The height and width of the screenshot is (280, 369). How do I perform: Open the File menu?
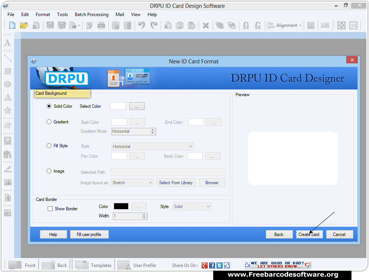point(11,15)
